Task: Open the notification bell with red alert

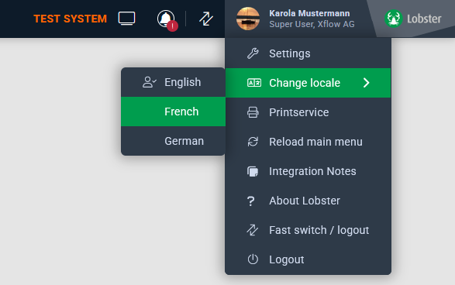Action: pyautogui.click(x=167, y=19)
